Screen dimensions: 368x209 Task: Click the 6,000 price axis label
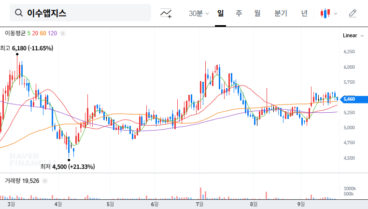349,67
